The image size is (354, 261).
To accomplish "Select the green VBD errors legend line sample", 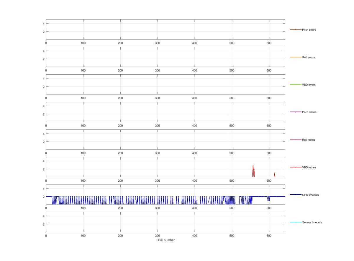I will pos(296,85).
